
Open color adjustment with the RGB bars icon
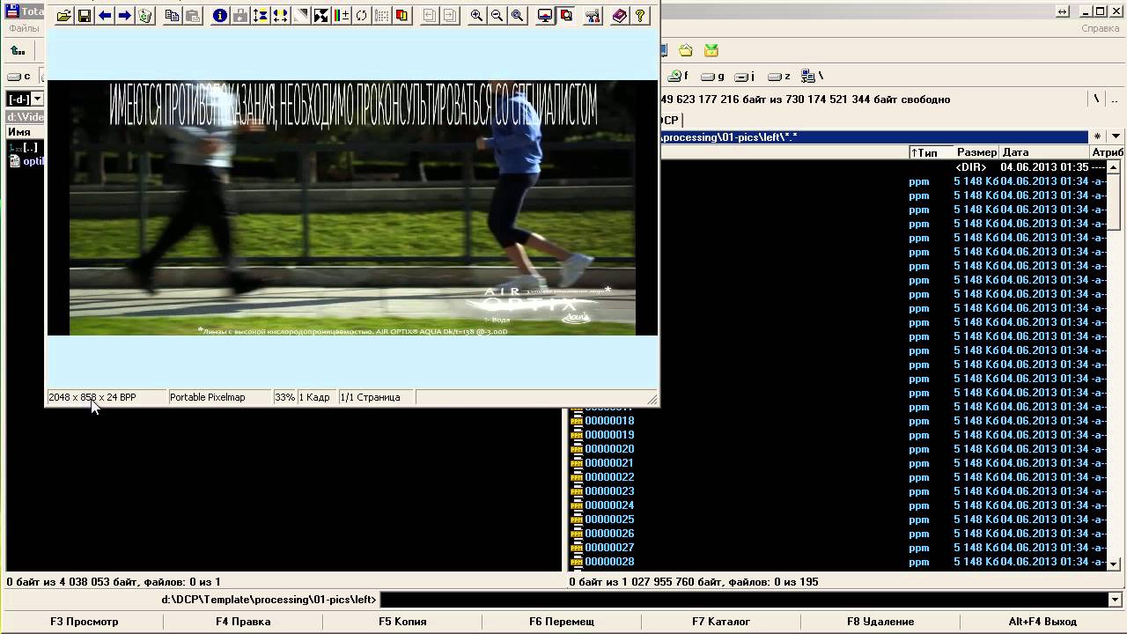[x=342, y=16]
